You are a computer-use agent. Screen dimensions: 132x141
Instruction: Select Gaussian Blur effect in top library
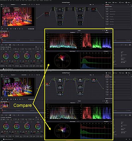tap(118, 14)
